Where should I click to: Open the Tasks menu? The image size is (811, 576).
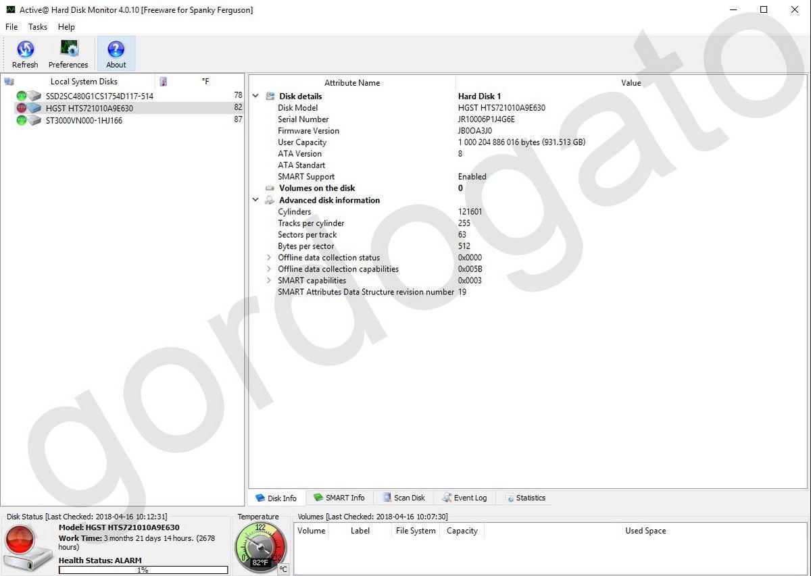coord(37,27)
